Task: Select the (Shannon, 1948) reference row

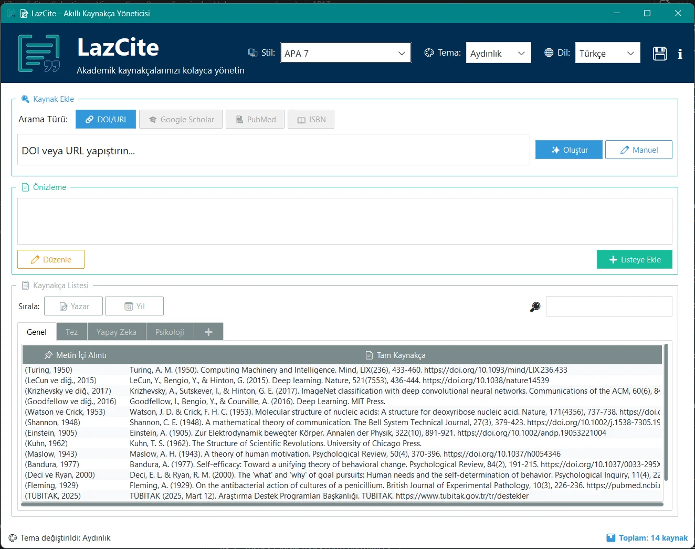Action: pyautogui.click(x=342, y=423)
